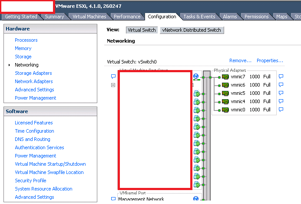Select Networking in the Hardware list
The height and width of the screenshot is (204, 301).
point(26,65)
